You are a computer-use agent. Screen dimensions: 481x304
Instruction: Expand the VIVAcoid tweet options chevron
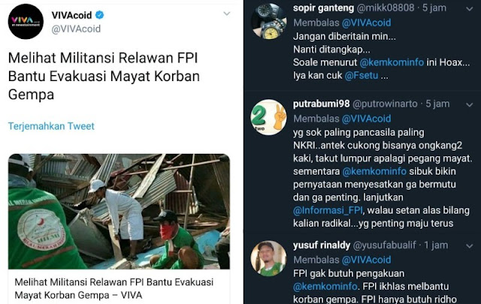227,14
